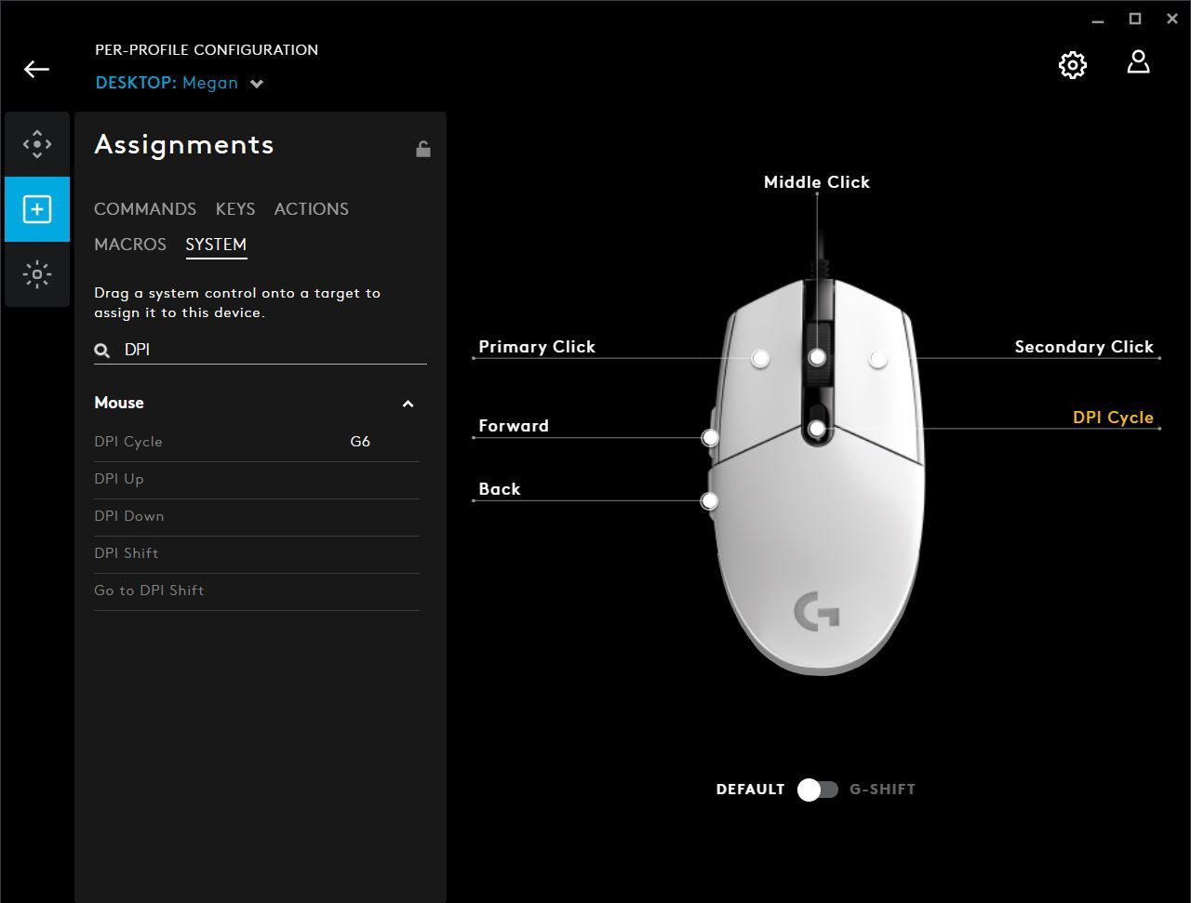Screen dimensions: 1191x903
Task: Select the Primary Click button marker on mouse
Action: 760,358
